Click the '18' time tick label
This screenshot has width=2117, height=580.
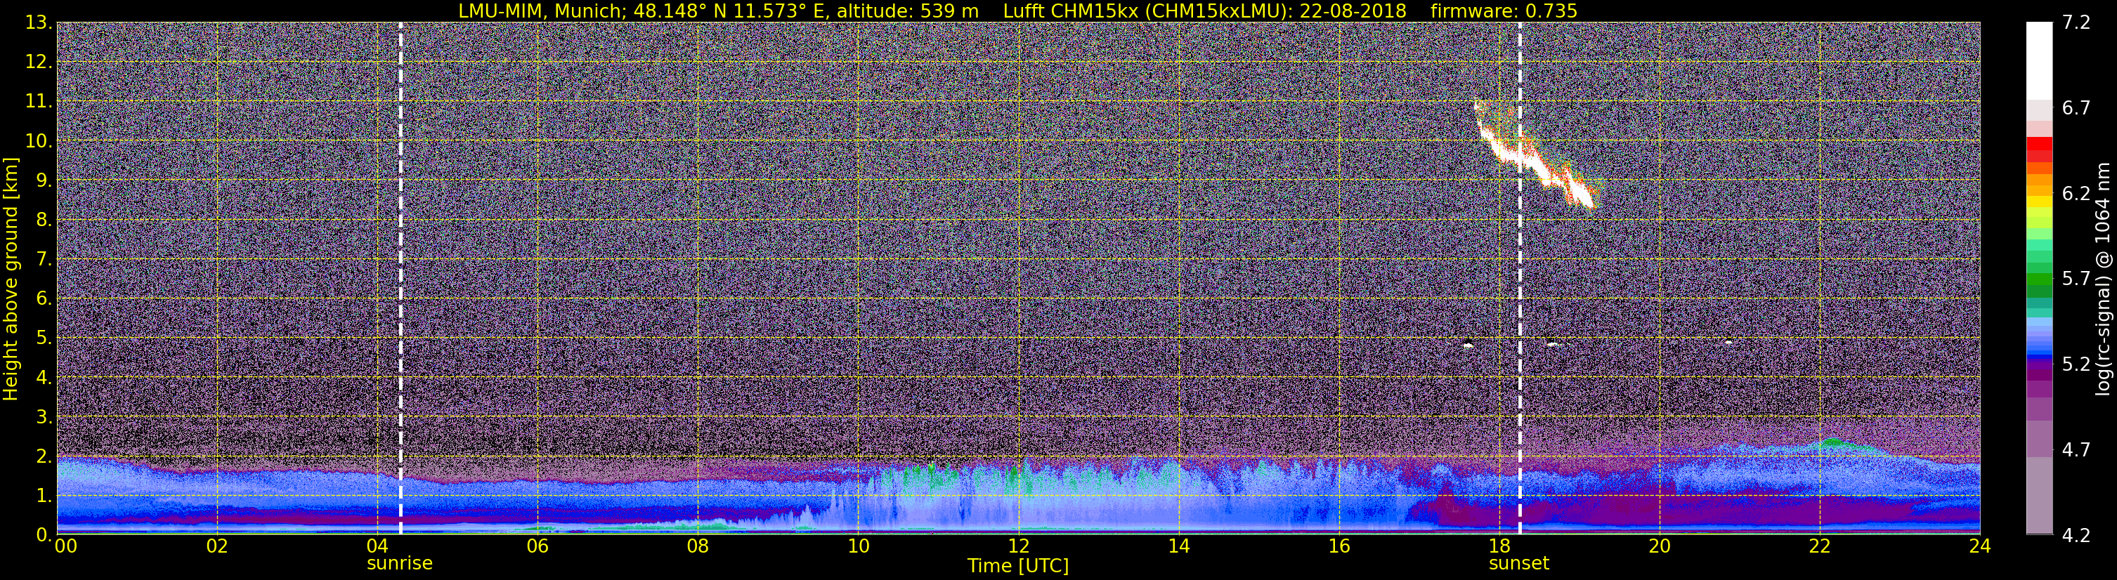(1499, 546)
